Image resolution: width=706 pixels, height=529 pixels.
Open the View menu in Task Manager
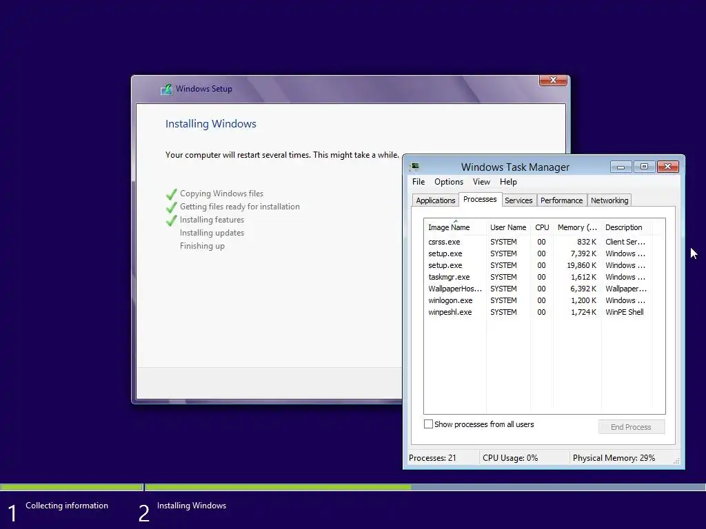(481, 182)
